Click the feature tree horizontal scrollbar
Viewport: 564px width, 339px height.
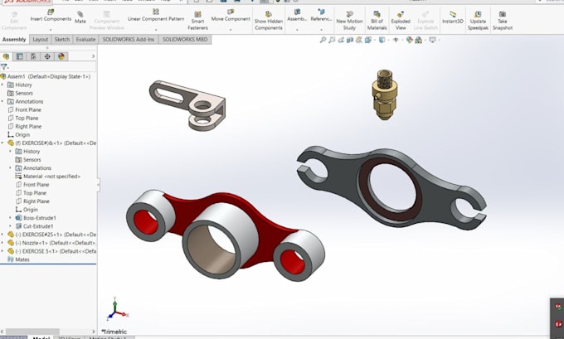pyautogui.click(x=32, y=332)
